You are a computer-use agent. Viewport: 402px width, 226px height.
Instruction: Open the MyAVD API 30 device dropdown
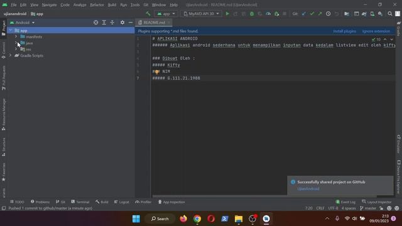[201, 14]
